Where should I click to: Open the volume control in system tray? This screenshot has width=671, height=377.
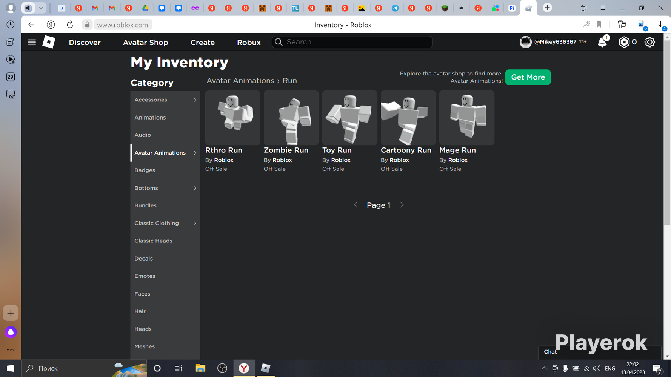coord(597,368)
